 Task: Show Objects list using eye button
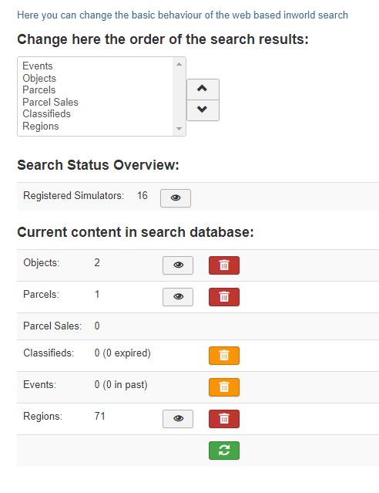(x=178, y=265)
